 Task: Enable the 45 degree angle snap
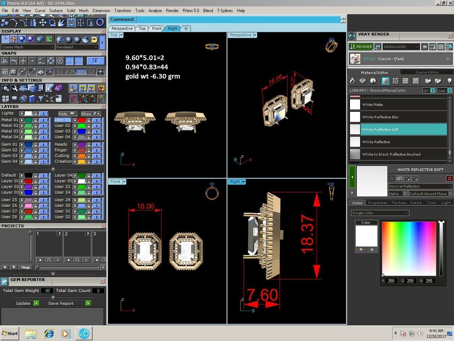coord(32,71)
